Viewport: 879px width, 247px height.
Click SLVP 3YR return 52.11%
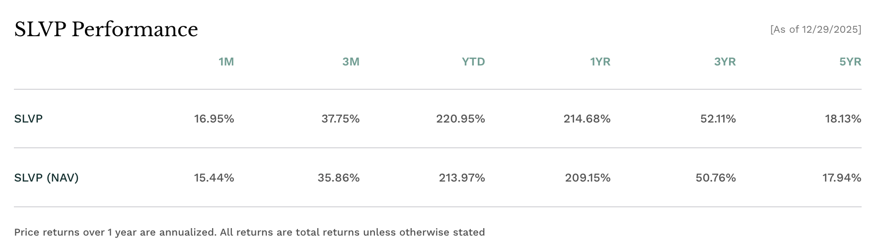click(718, 119)
